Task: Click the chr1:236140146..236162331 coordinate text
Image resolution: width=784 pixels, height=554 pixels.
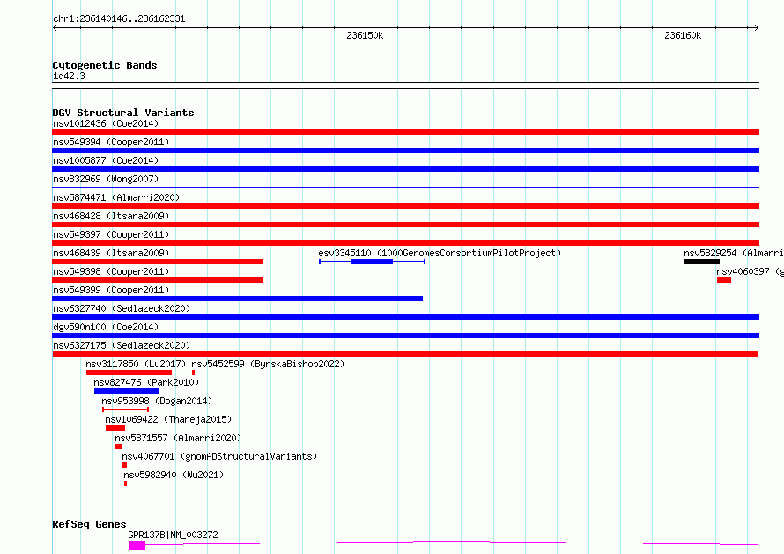Action: coord(119,19)
